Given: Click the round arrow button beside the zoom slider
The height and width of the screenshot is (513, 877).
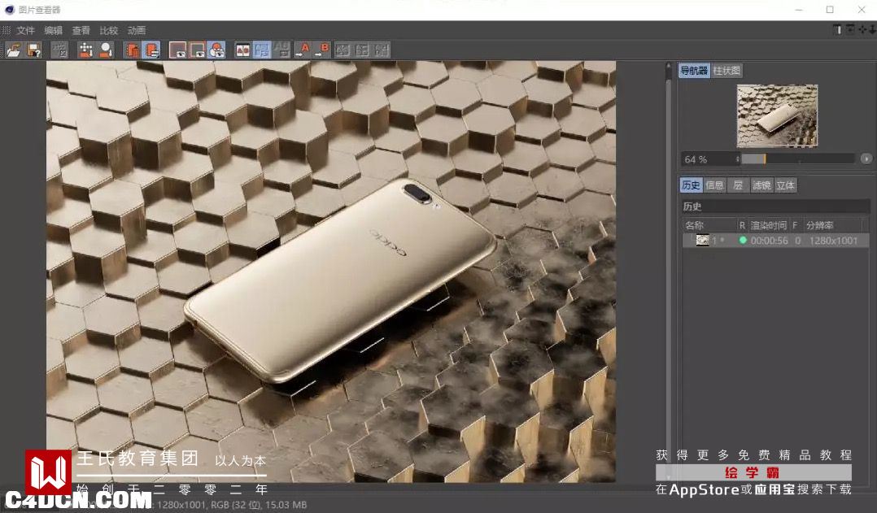Looking at the screenshot, I should pyautogui.click(x=866, y=159).
